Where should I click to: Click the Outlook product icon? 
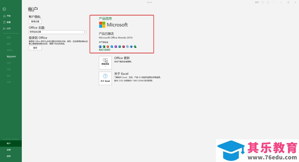(x=112, y=47)
